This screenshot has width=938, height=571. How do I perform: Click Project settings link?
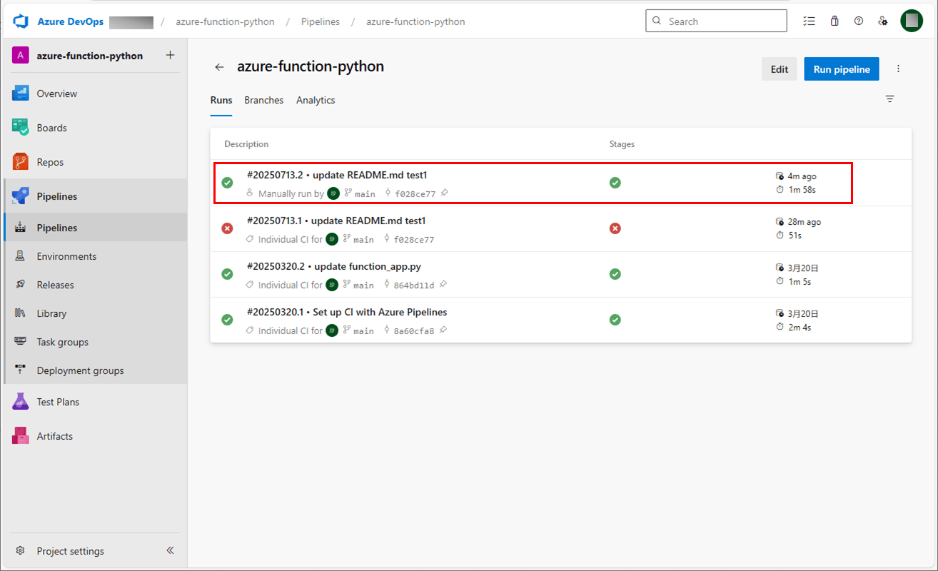tap(70, 551)
